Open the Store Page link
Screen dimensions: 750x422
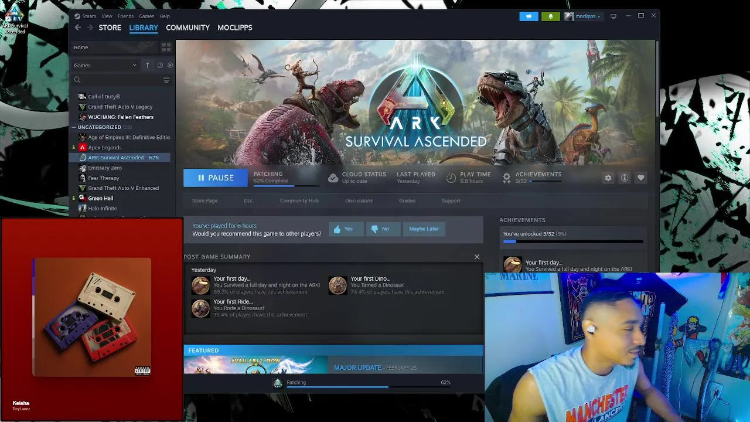point(204,200)
